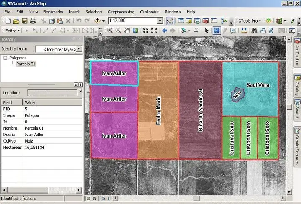This screenshot has width=301, height=204.
Task: Click the Save map icon
Action: (x=25, y=20)
